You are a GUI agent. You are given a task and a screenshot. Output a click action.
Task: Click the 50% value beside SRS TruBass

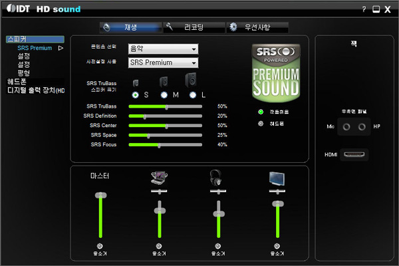222,106
